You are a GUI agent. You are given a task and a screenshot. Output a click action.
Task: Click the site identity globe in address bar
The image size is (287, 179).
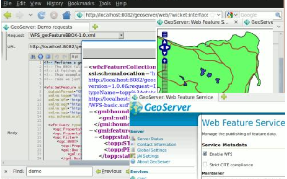pos(80,15)
